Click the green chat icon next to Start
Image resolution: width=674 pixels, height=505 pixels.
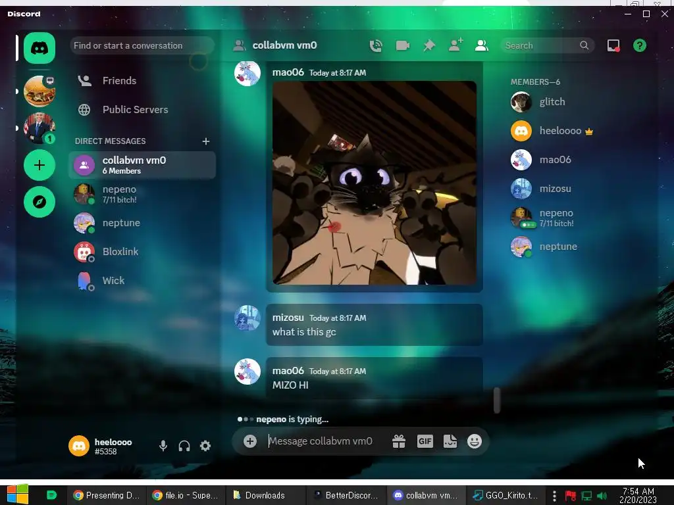[51, 495]
